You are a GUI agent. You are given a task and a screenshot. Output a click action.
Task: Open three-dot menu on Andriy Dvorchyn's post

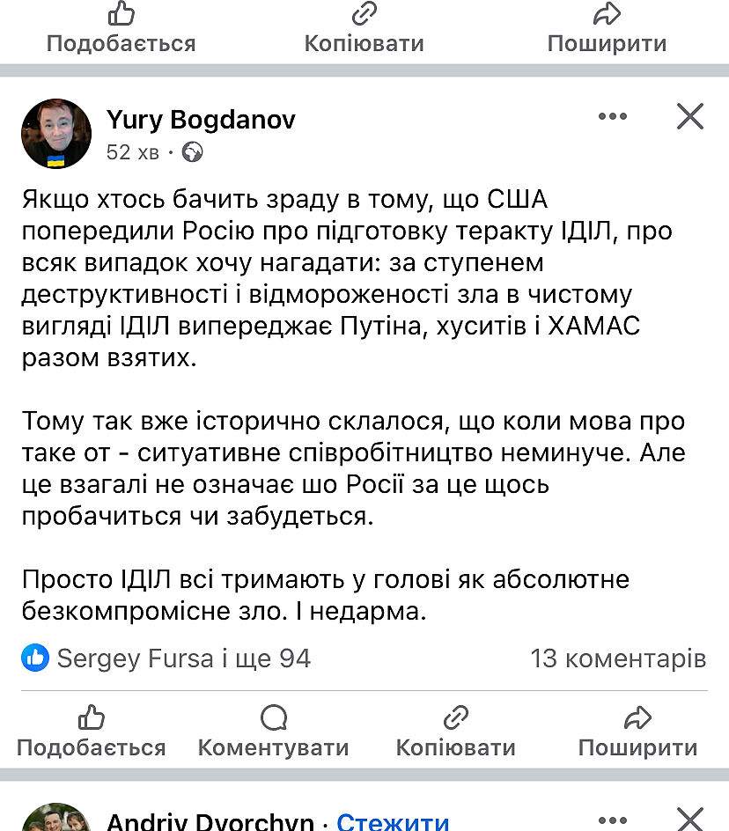(x=613, y=819)
